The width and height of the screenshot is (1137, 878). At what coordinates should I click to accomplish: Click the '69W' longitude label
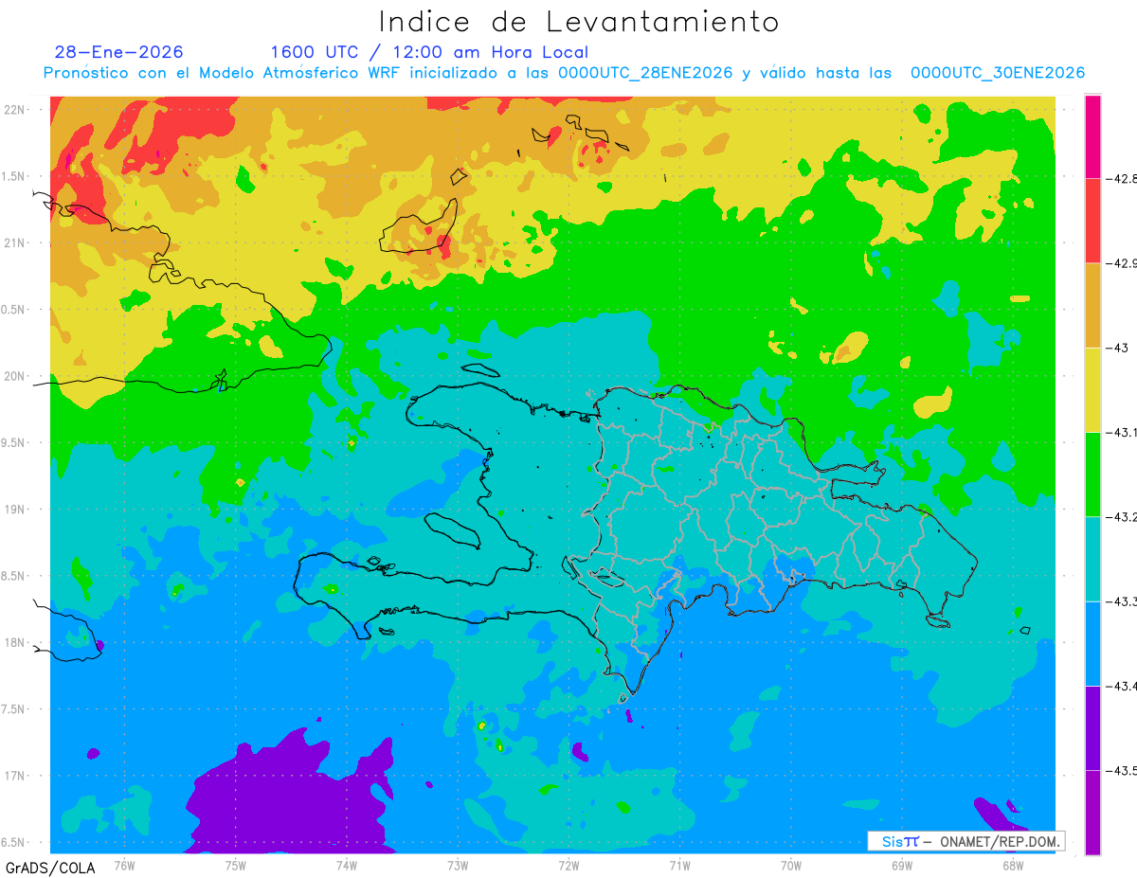tap(902, 866)
